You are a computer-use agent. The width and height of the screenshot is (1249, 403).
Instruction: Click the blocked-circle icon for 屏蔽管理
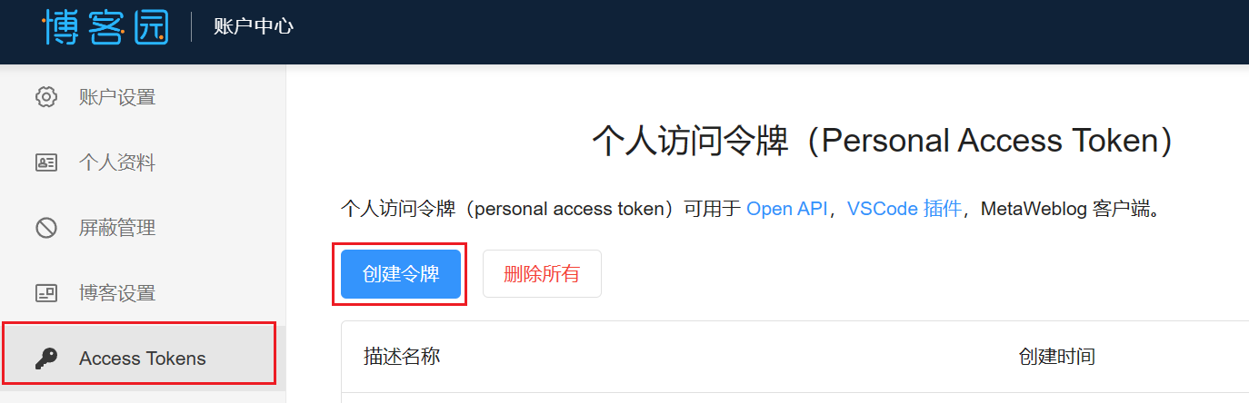tap(46, 228)
